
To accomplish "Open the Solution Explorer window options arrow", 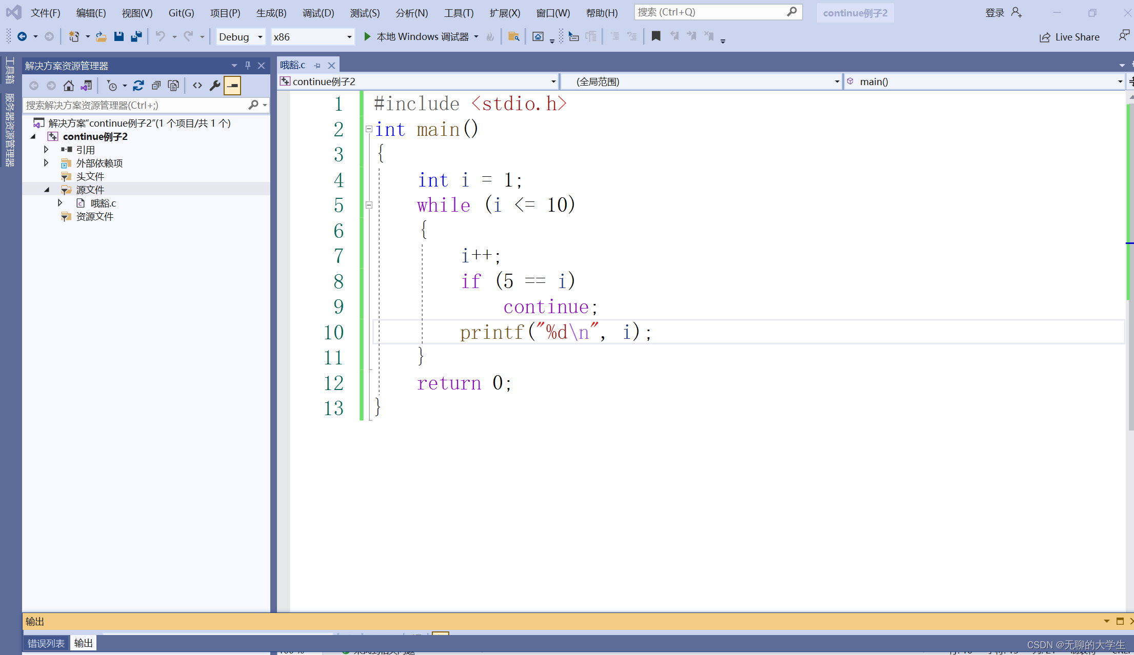I will [x=234, y=66].
